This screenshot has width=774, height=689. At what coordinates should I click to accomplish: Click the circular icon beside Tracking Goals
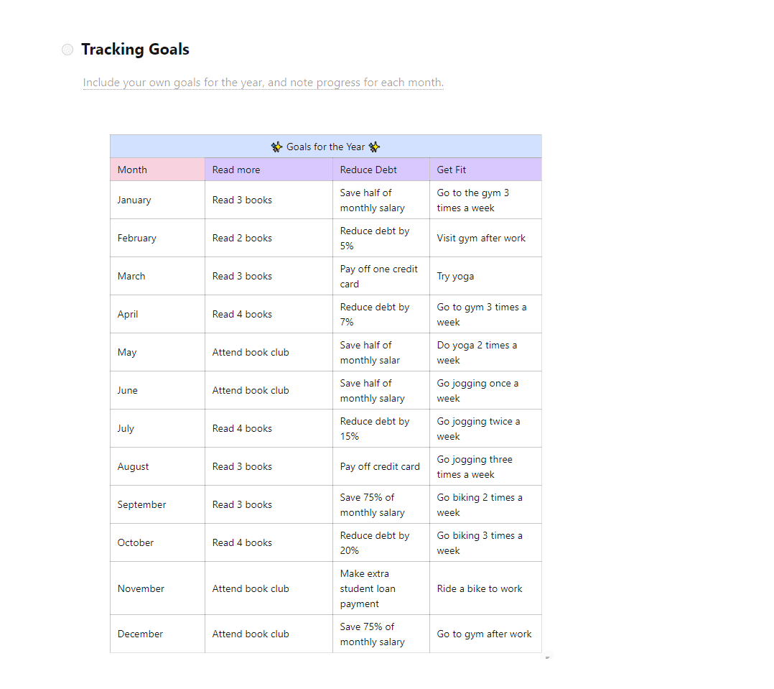click(67, 50)
